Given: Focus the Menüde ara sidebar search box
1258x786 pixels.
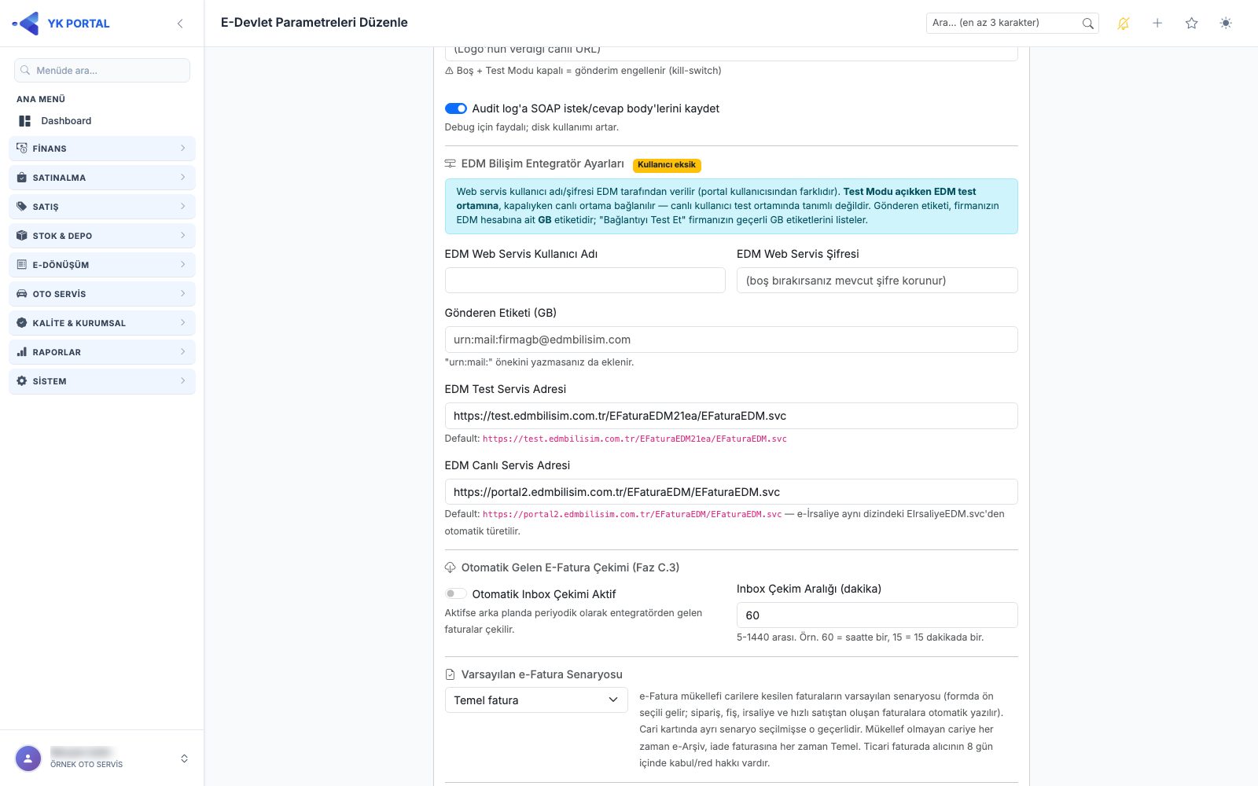Looking at the screenshot, I should pyautogui.click(x=102, y=70).
